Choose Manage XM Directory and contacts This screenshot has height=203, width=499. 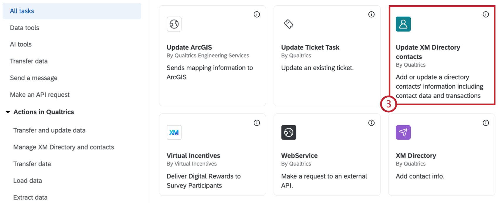pos(64,147)
